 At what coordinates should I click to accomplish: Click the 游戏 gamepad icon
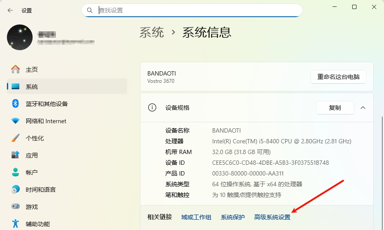pos(15,206)
